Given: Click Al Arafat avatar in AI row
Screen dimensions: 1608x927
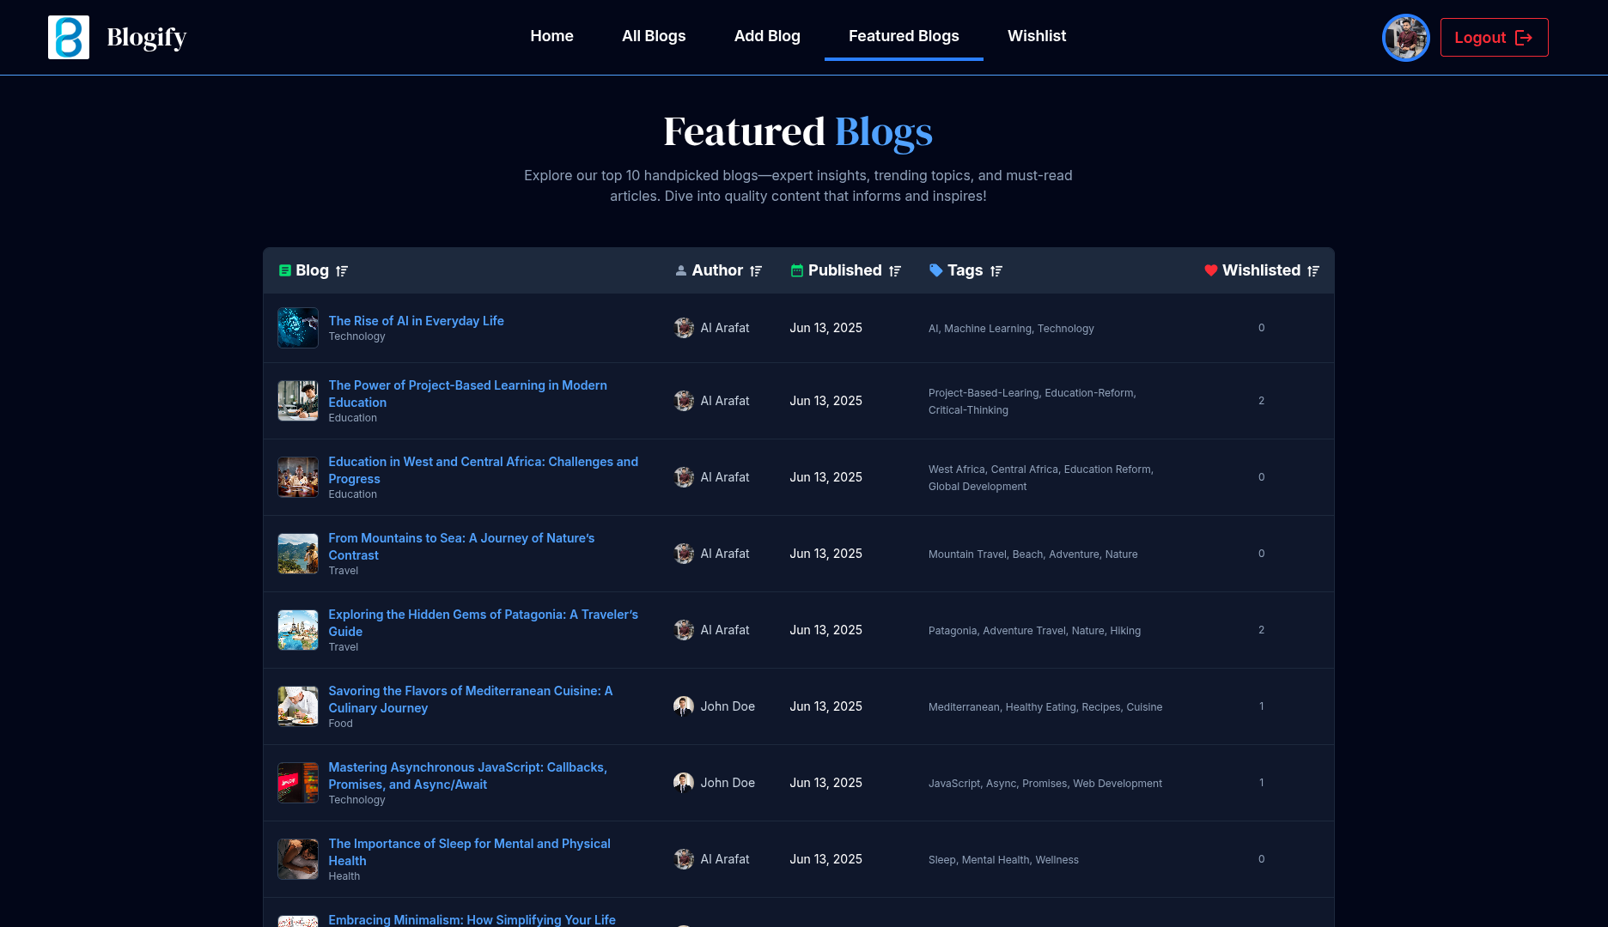Looking at the screenshot, I should coord(684,328).
